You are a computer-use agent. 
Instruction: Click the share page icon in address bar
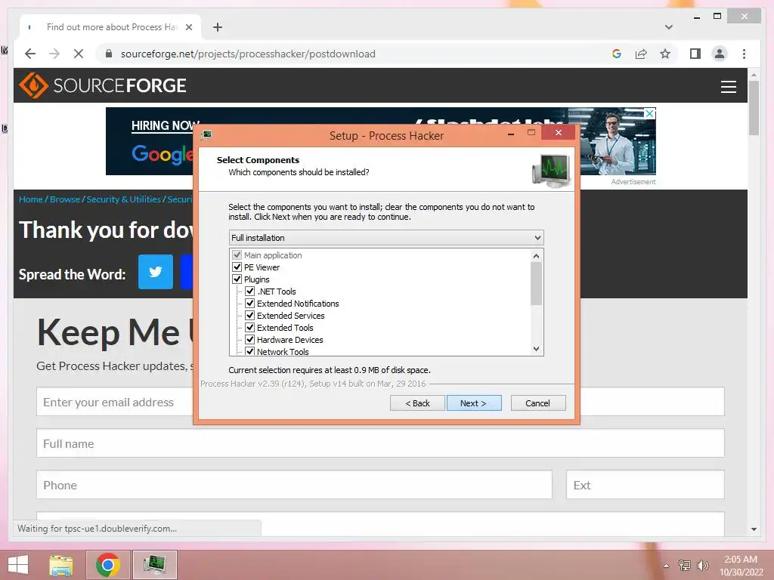coord(641,54)
